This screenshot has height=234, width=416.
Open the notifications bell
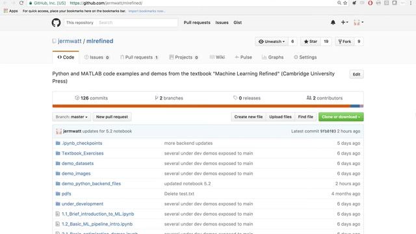[333, 23]
